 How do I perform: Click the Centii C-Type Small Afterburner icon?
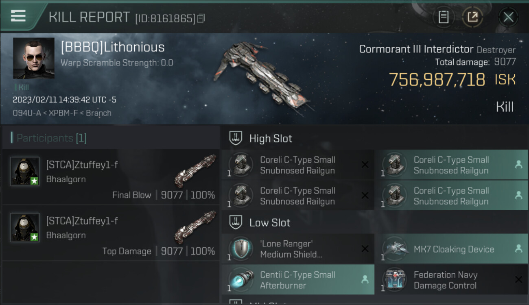(x=241, y=280)
